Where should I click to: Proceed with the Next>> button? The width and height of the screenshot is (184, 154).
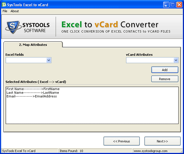tap(162, 141)
